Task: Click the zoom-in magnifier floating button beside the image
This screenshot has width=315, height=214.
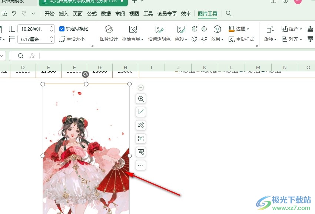Action: tap(140, 99)
